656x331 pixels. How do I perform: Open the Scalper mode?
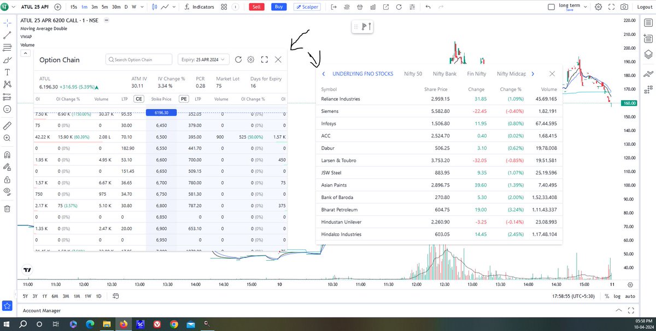(x=307, y=7)
